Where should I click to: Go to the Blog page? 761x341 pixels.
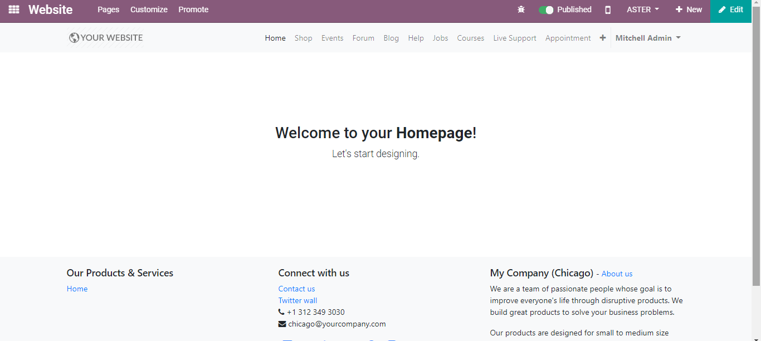(391, 38)
